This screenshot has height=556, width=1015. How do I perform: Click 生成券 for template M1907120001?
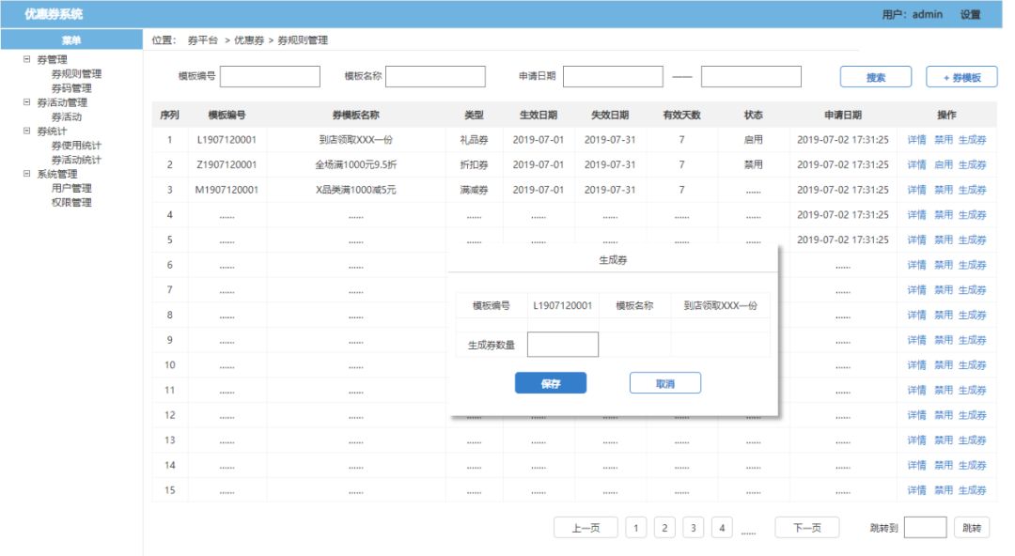click(x=973, y=188)
